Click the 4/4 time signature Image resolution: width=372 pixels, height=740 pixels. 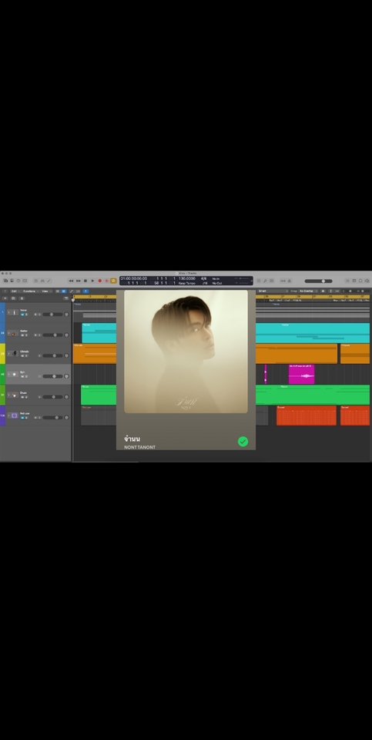(203, 278)
